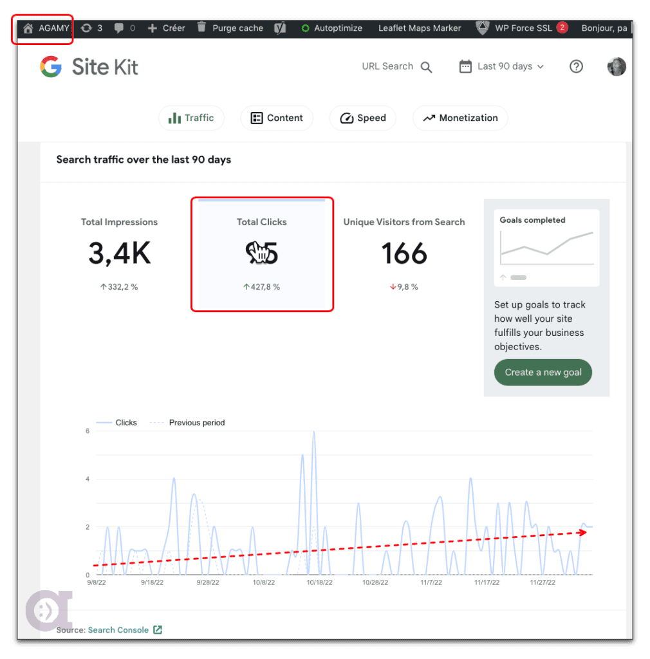Viewport: 650px width, 659px height.
Task: Click the Purge cache trash icon
Action: 202,28
